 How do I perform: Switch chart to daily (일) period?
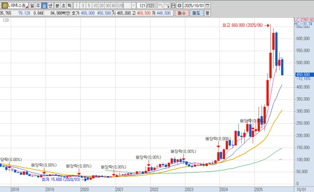pos(32,6)
